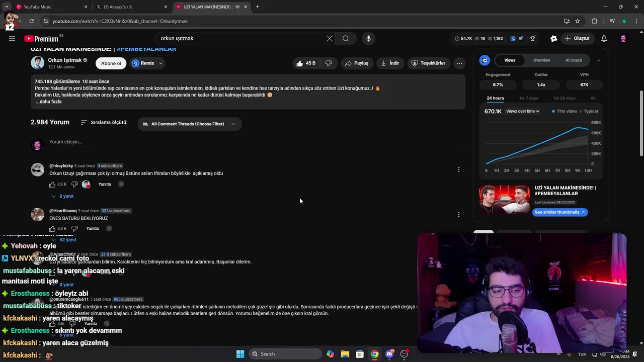
Task: Like the video with 45 B thumbs up
Action: click(306, 63)
